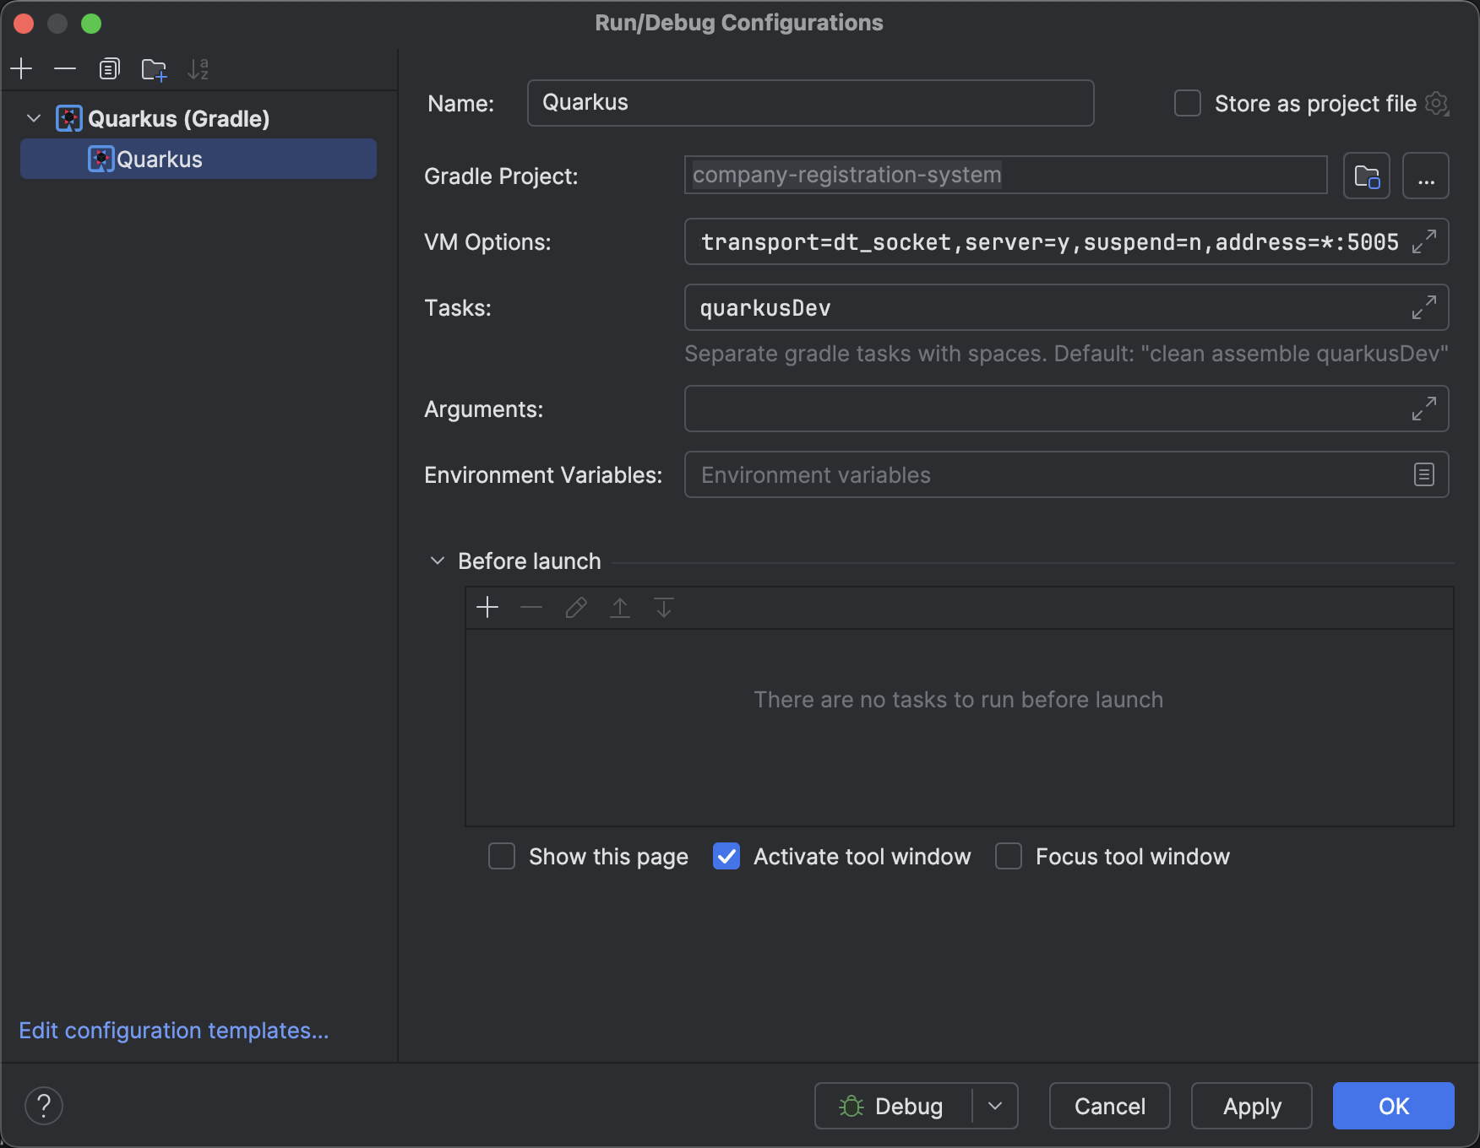The image size is (1480, 1148).
Task: Click the Create New Folder icon
Action: pos(154,69)
